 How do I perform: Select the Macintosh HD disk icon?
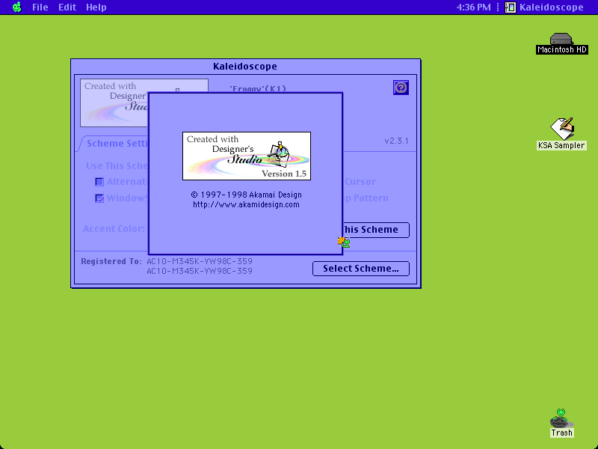561,39
